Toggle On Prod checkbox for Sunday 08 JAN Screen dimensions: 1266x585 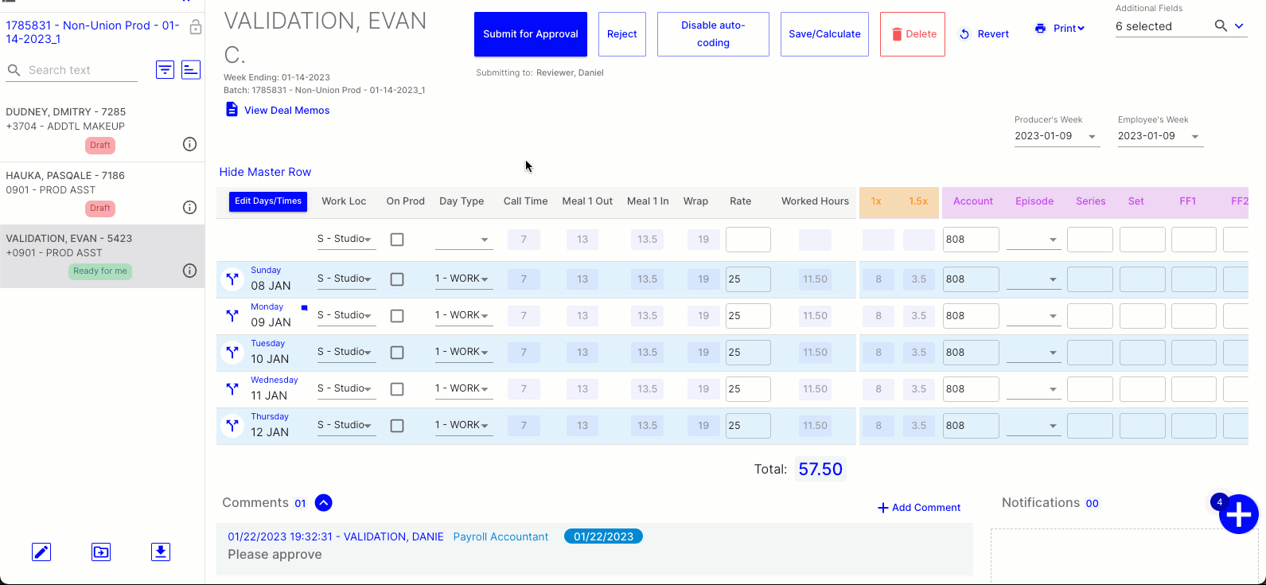pyautogui.click(x=397, y=279)
